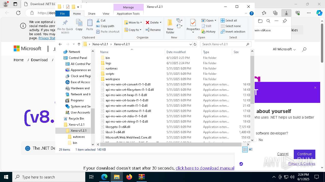
Task: Sort by Date modified column
Action: (183, 52)
